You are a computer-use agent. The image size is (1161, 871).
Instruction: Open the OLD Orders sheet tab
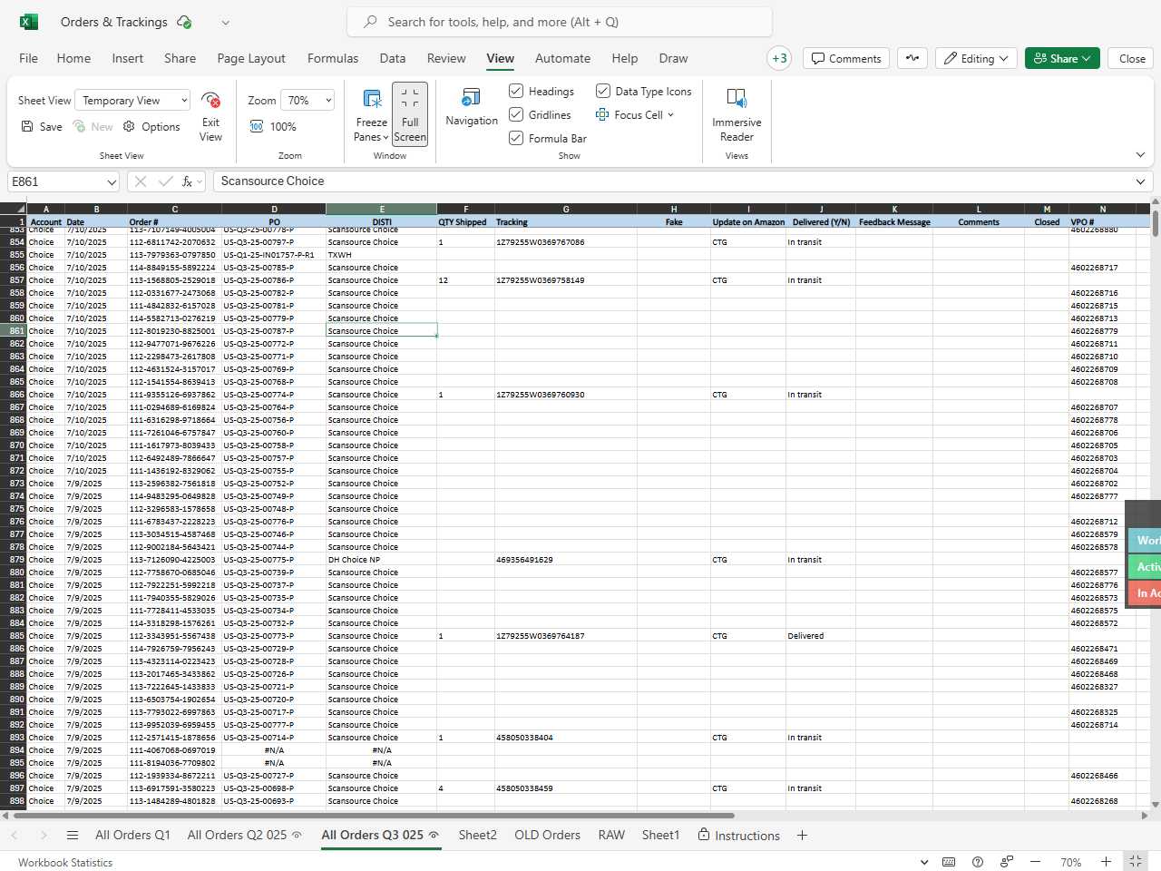(x=547, y=836)
